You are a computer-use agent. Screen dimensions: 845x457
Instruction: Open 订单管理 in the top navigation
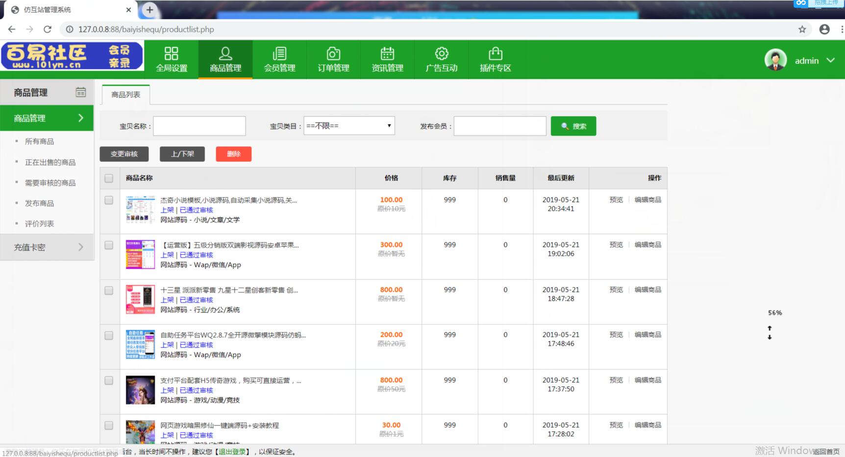(x=333, y=60)
